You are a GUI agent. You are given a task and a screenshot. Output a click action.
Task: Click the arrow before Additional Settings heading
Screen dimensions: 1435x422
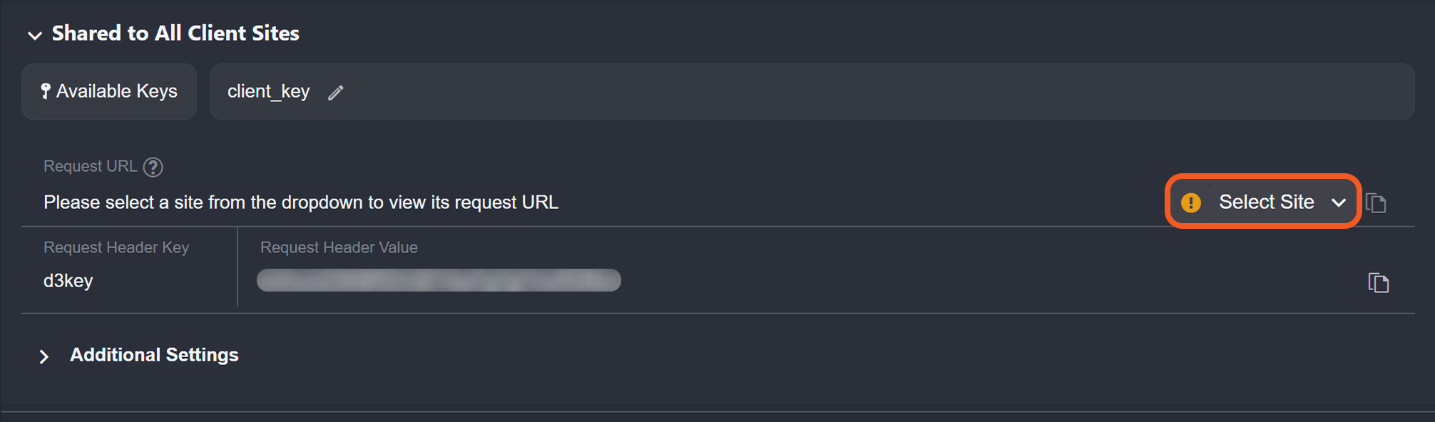[x=44, y=356]
